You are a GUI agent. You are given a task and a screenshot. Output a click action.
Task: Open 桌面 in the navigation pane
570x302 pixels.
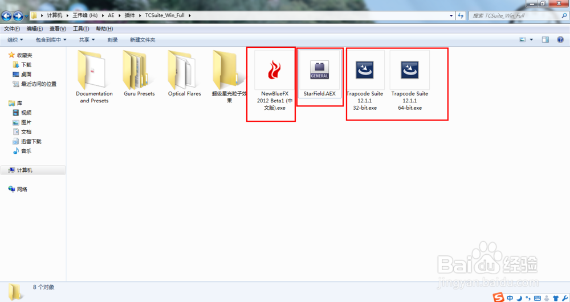[22, 74]
